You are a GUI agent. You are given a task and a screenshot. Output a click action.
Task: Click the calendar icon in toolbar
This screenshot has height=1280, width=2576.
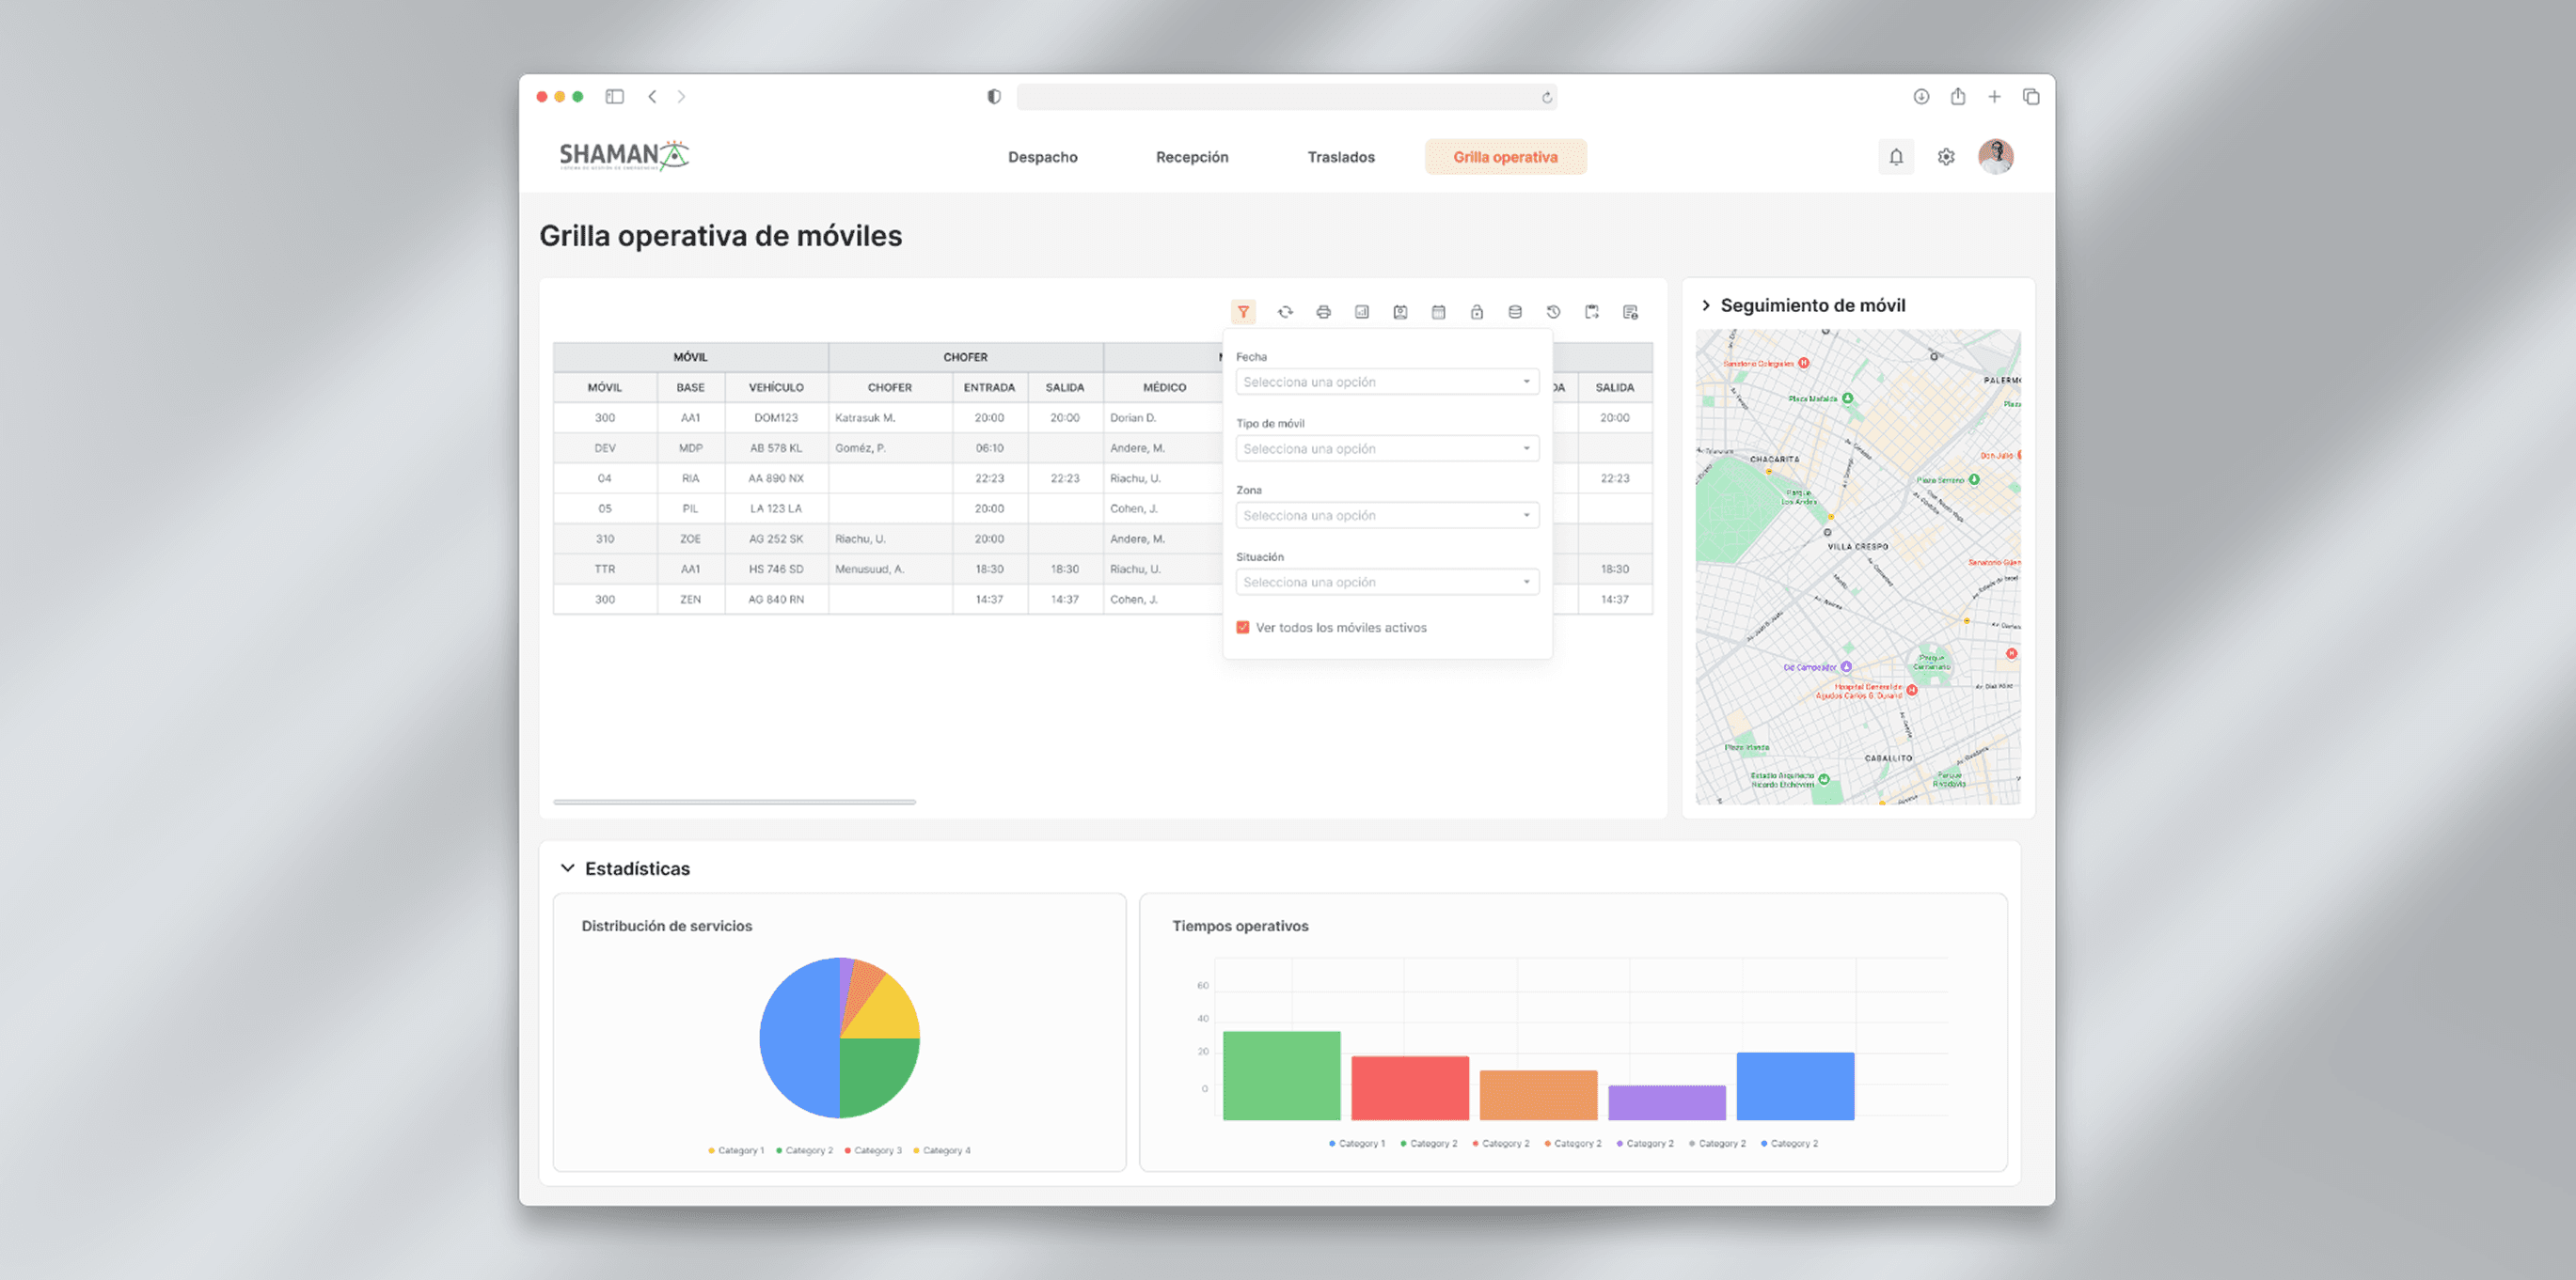coord(1438,312)
